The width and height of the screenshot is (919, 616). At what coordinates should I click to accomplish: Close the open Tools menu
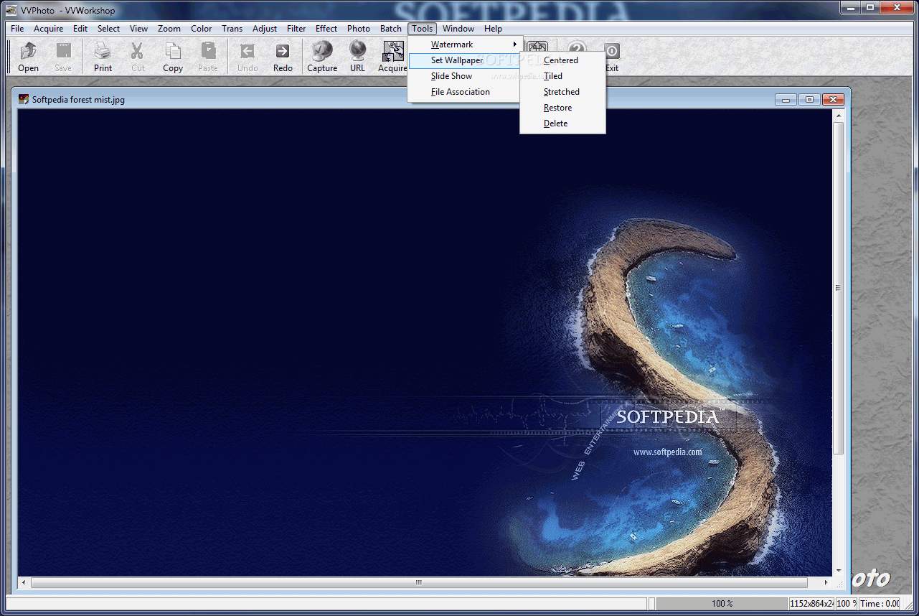click(423, 29)
